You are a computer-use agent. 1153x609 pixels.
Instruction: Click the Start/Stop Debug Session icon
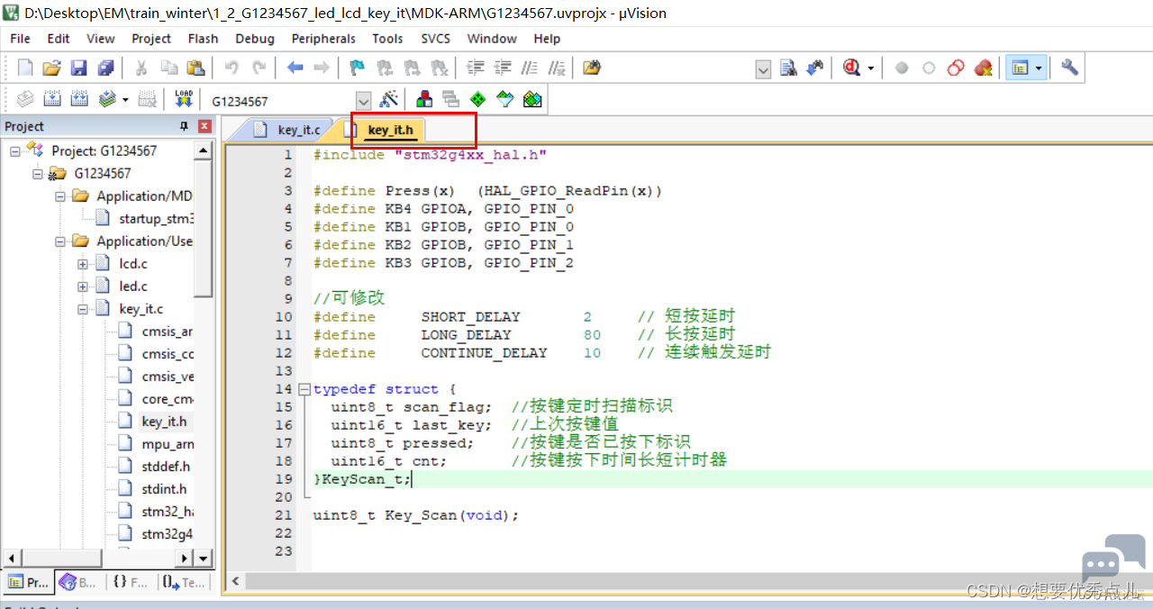pyautogui.click(x=852, y=68)
